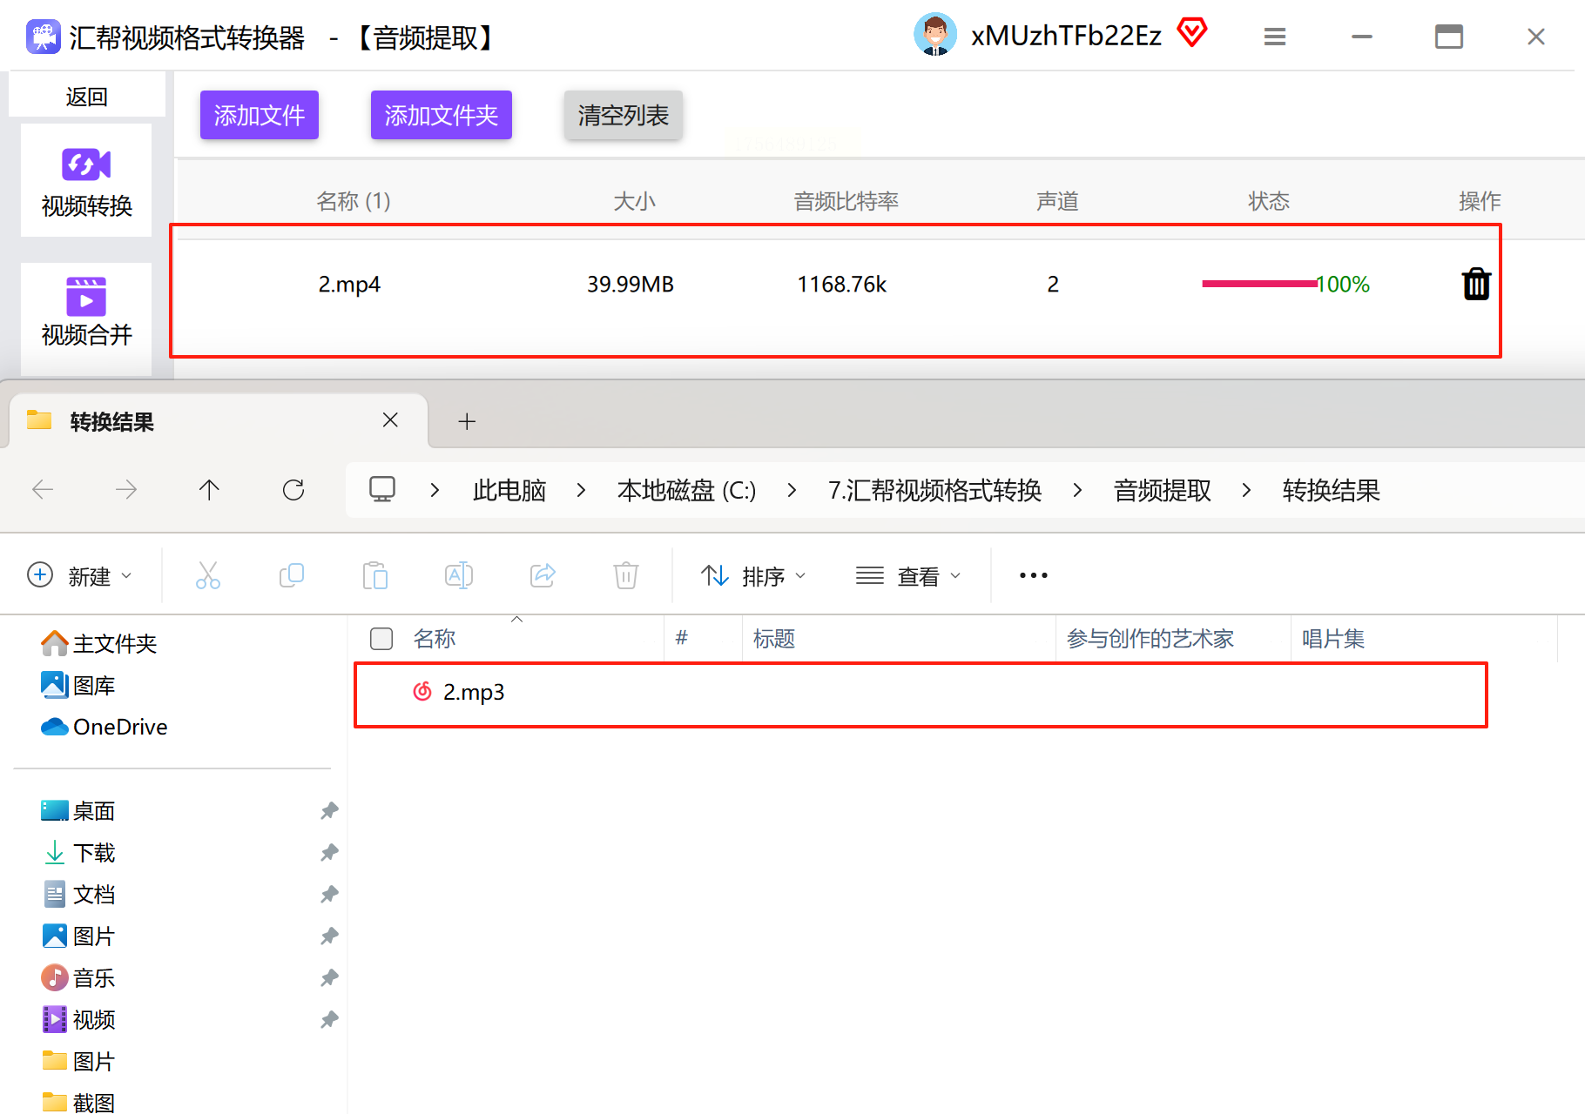Click the scissors cut icon in Explorer toolbar
1585x1114 pixels.
pyautogui.click(x=208, y=575)
